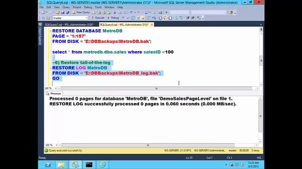Select Results to Grid output mode
The height and width of the screenshot is (169, 302).
coord(165,18)
